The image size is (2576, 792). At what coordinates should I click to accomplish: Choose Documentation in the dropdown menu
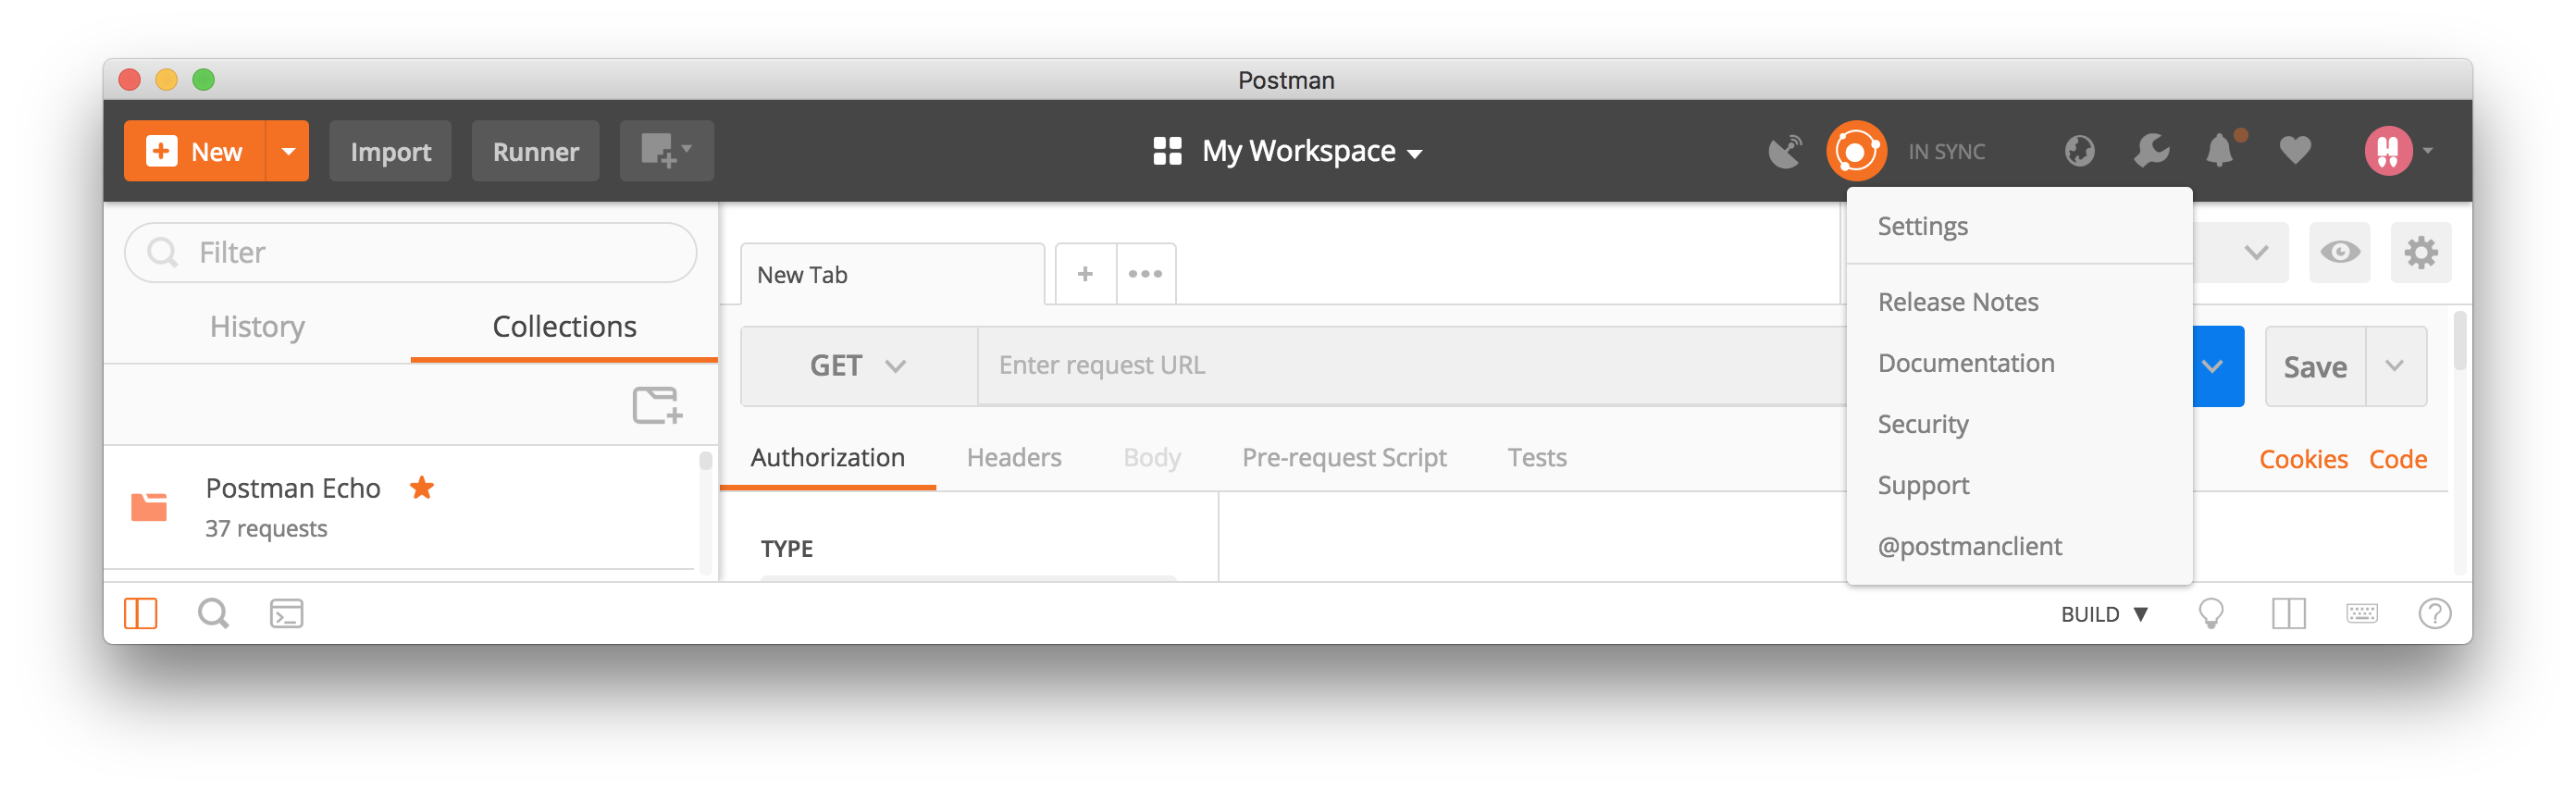(2019, 363)
